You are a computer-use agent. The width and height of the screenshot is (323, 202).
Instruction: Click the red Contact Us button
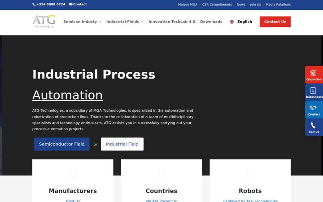coord(275,22)
